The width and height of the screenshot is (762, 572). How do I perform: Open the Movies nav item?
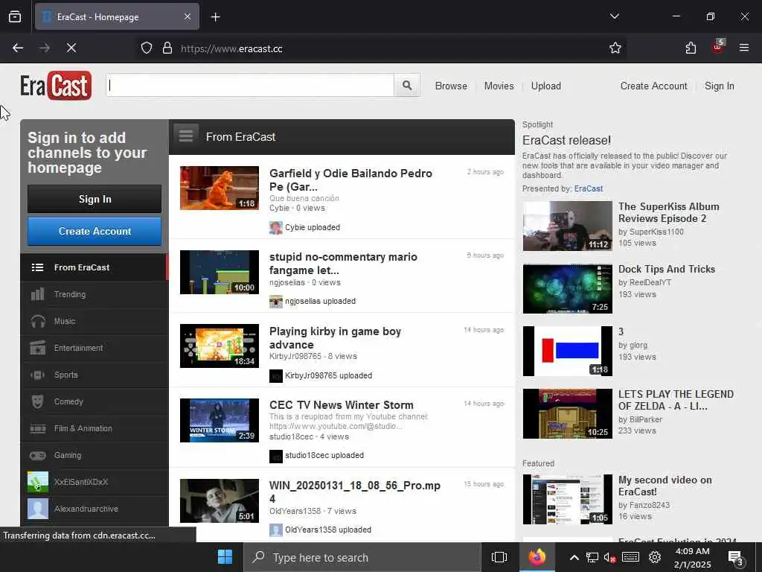pyautogui.click(x=499, y=86)
